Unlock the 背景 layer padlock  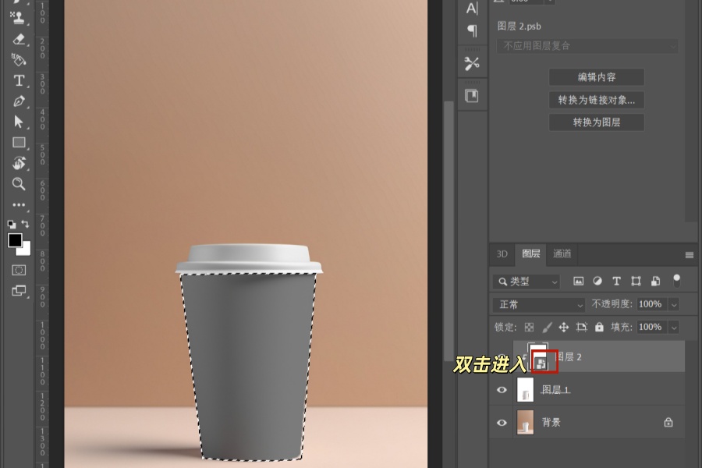pos(668,422)
